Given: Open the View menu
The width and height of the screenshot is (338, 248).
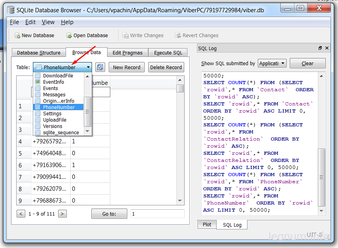Looking at the screenshot, I should [x=48, y=22].
